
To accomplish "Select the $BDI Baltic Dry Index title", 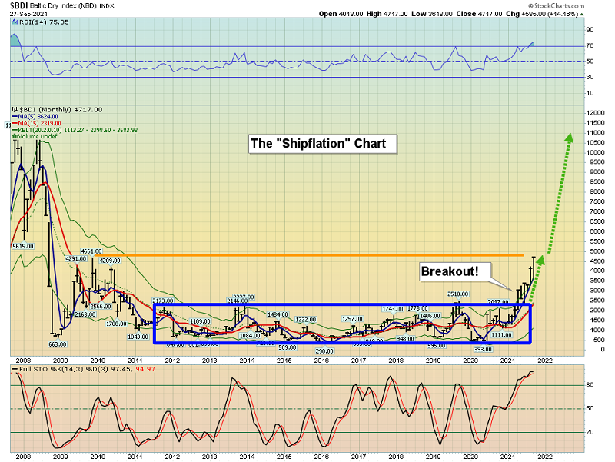I will [x=62, y=6].
